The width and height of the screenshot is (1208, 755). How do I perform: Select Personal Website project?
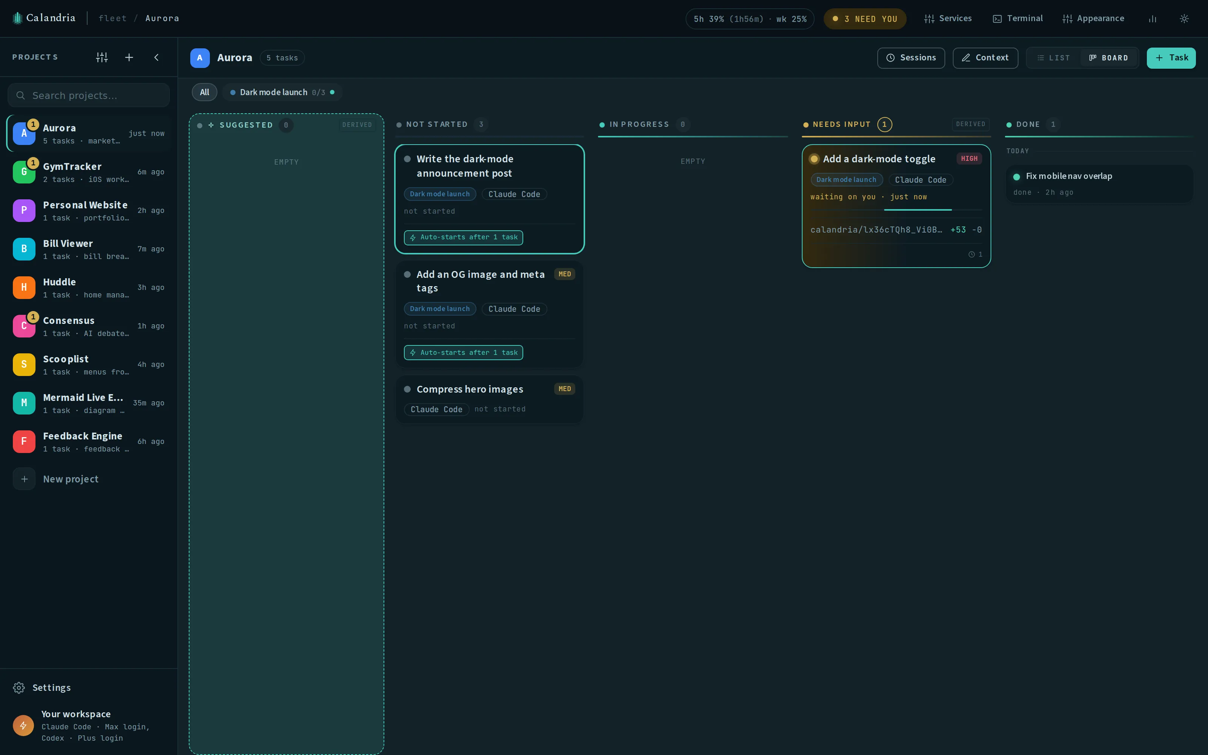tap(89, 211)
